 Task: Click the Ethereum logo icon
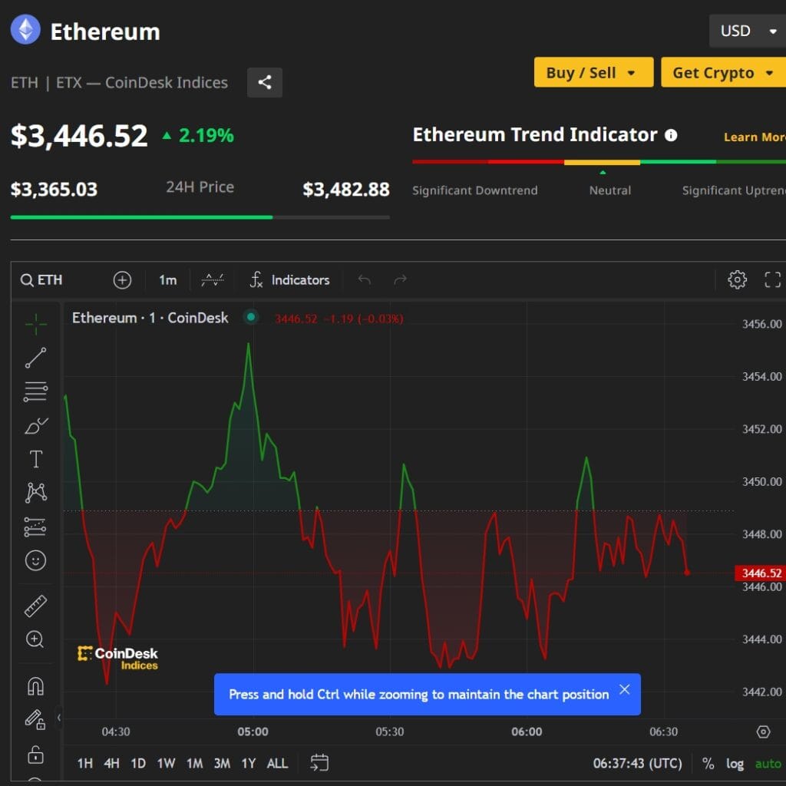coord(25,30)
